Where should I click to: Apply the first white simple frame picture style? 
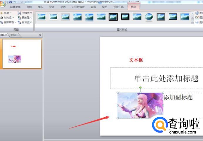click(42, 17)
